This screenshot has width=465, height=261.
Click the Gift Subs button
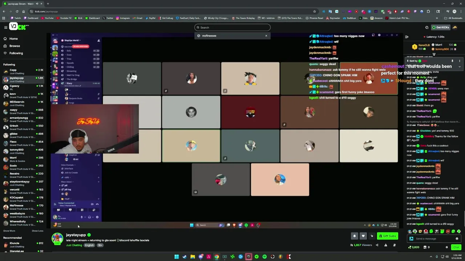(387, 236)
